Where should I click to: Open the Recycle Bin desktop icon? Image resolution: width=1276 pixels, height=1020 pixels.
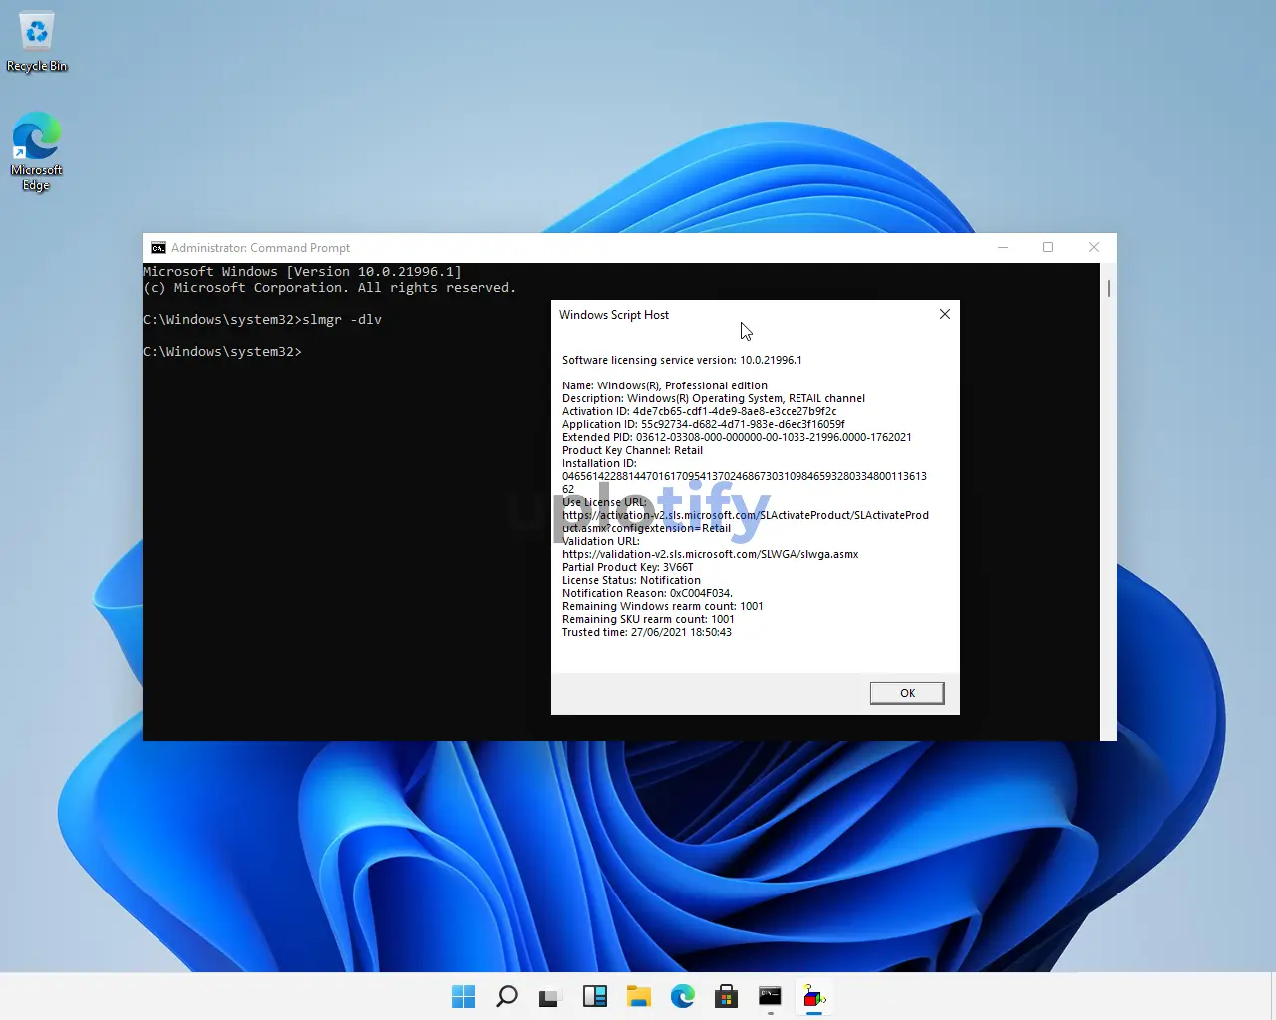pos(37,41)
